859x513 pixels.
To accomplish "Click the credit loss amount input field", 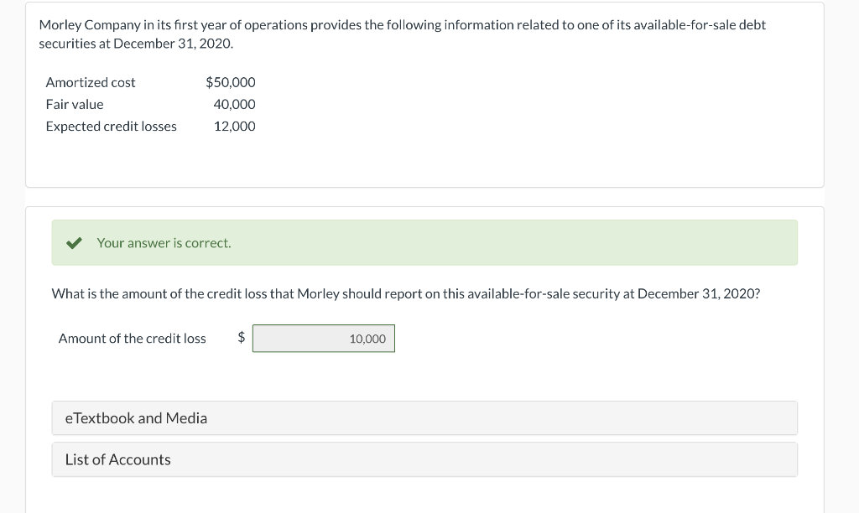I will [323, 339].
